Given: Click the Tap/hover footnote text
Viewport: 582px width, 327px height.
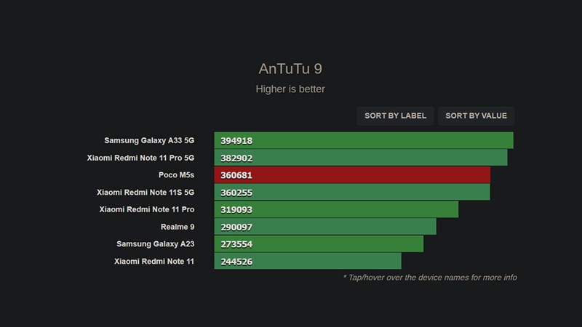Looking at the screenshot, I should [430, 278].
